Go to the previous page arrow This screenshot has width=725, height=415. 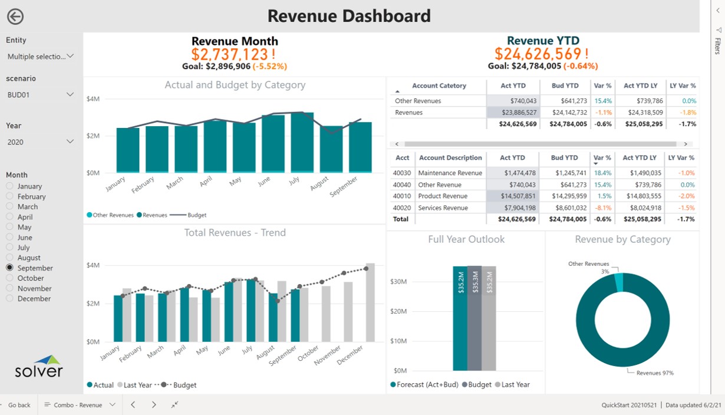(133, 405)
